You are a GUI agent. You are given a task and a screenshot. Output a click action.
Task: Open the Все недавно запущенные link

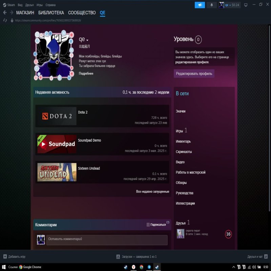coord(153,191)
